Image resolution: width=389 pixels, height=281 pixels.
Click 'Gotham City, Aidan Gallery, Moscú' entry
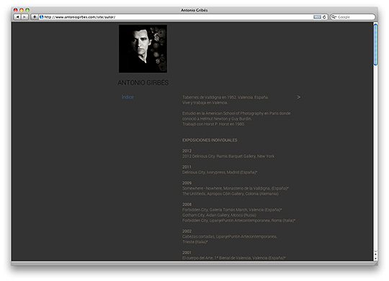219,215
